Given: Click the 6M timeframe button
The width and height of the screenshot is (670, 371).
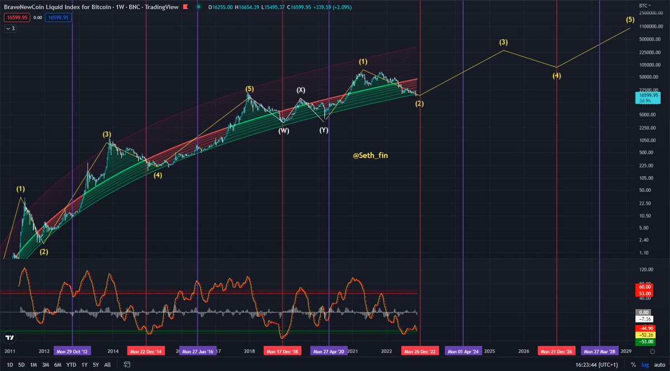Looking at the screenshot, I should point(57,364).
